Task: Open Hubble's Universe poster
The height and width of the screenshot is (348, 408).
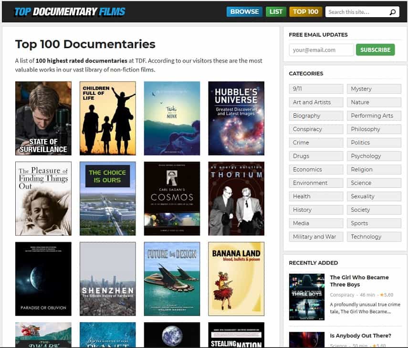Action: pos(236,118)
